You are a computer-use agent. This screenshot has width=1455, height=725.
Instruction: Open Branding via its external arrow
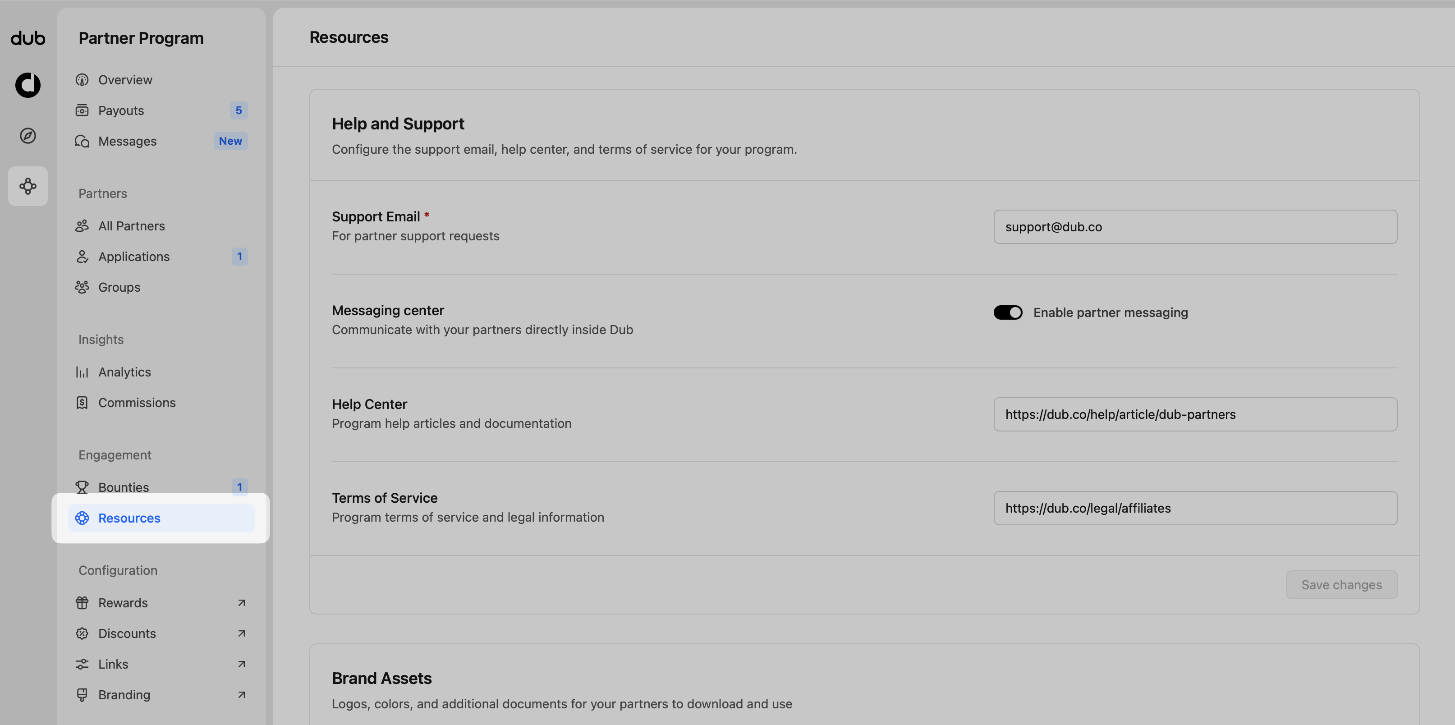pos(241,694)
